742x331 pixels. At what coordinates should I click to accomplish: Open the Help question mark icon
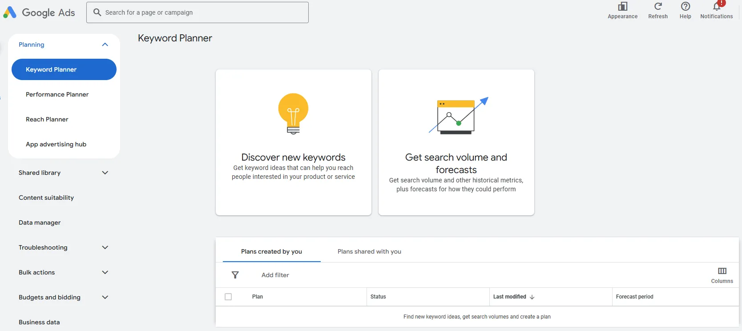tap(686, 7)
